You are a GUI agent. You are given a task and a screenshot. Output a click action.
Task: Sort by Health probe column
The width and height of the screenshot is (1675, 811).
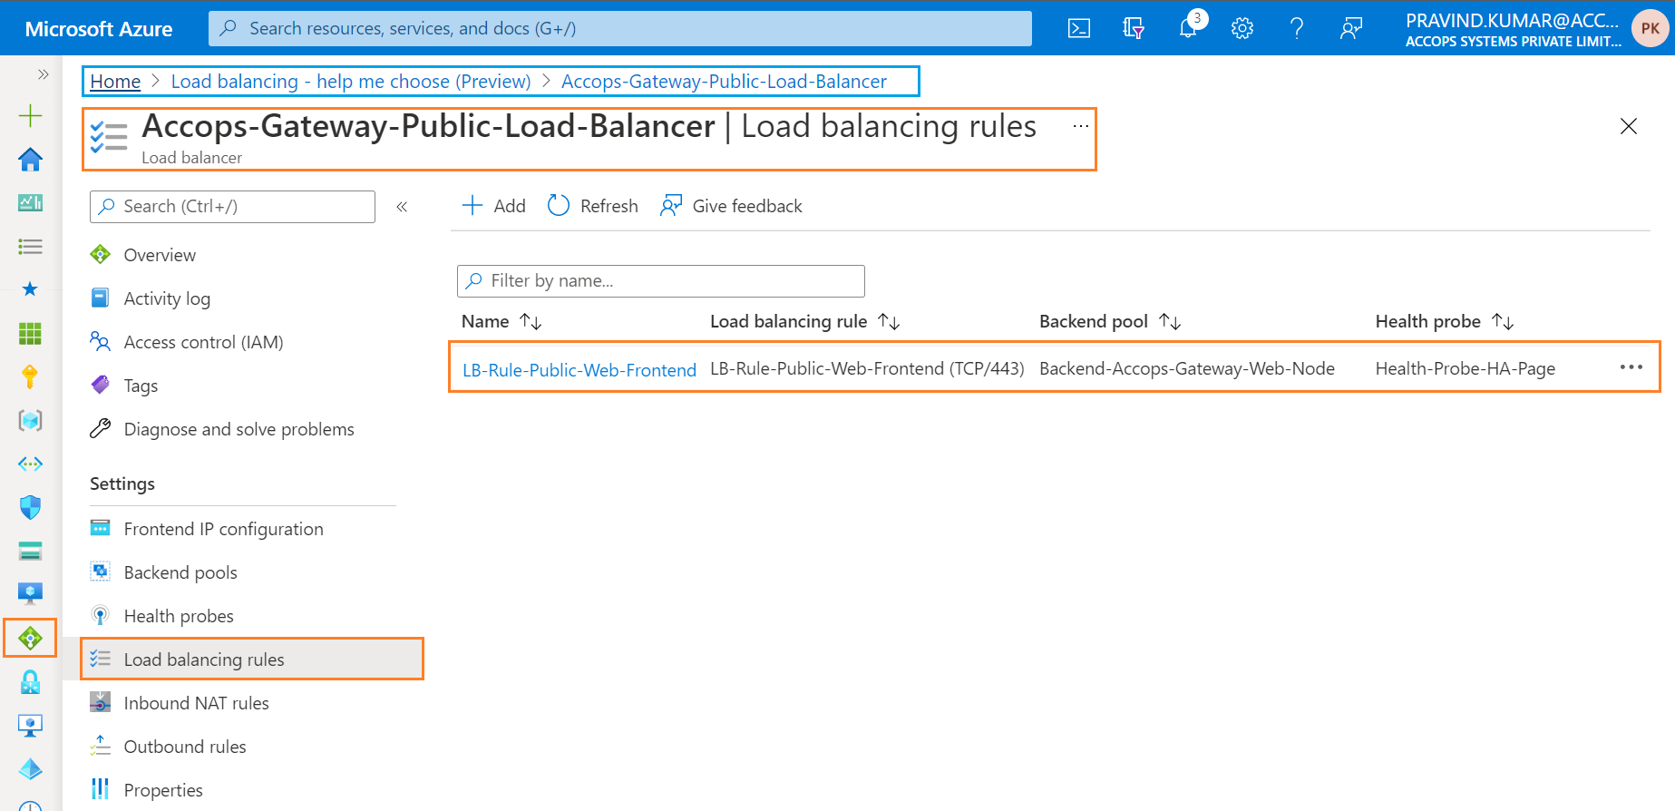click(x=1445, y=321)
